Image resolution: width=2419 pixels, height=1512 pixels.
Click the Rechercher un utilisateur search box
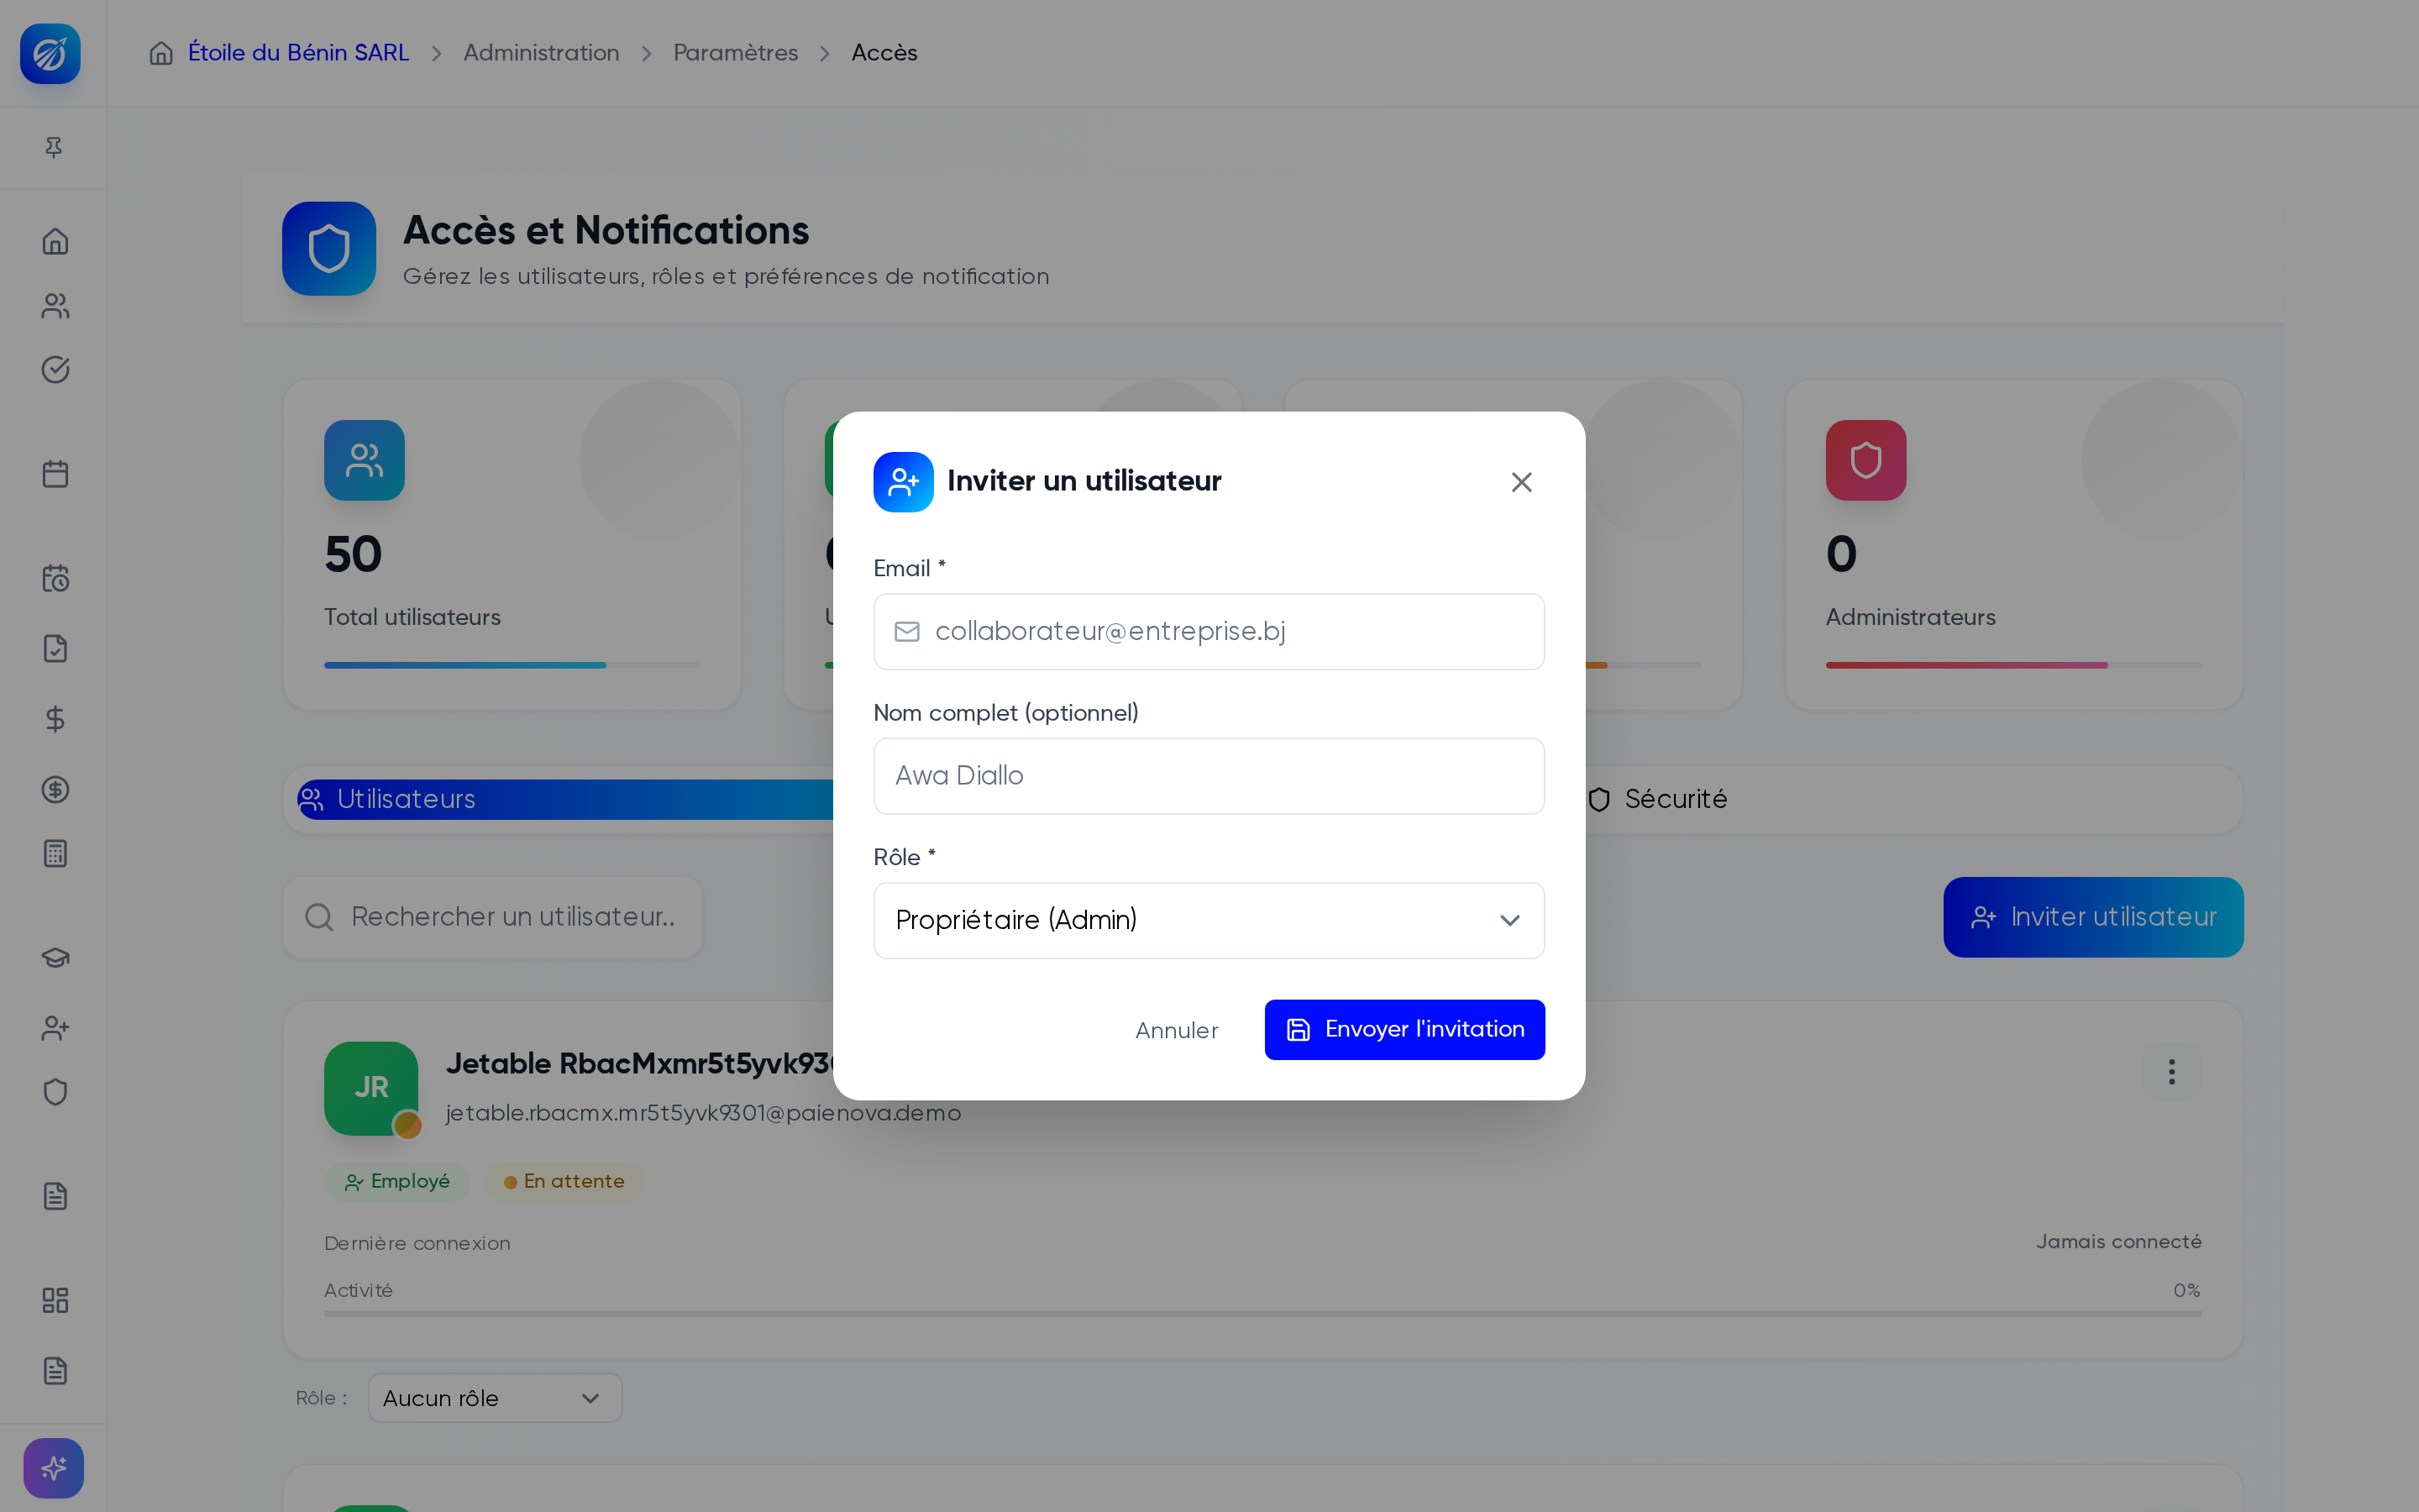tap(493, 917)
